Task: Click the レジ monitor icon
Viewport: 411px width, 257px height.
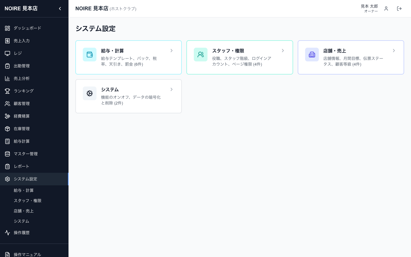Action: 7,53
